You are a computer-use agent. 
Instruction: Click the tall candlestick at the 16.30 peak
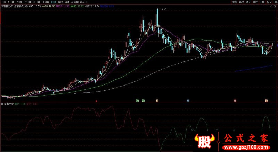pos(157,17)
